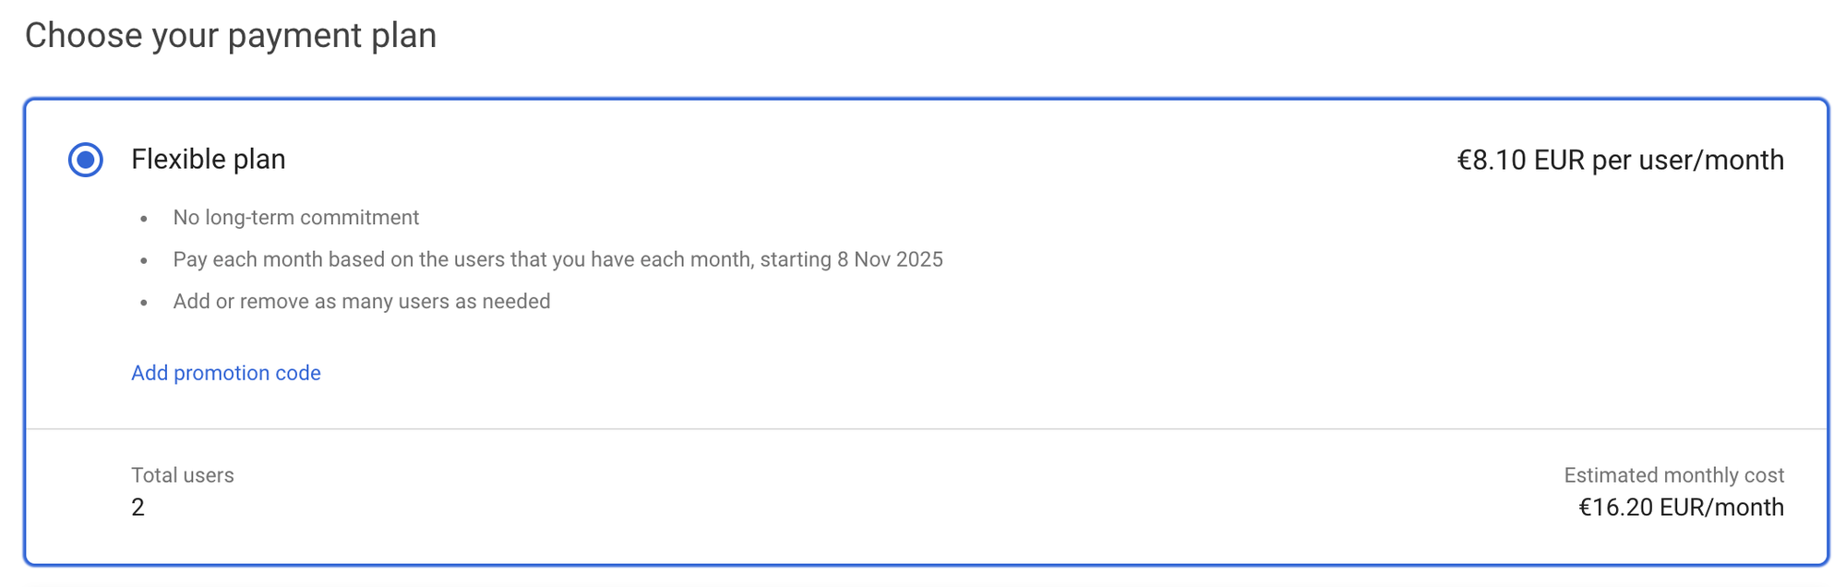1846x587 pixels.
Task: Click the €8.10 EUR per user/month price
Action: (x=1620, y=161)
